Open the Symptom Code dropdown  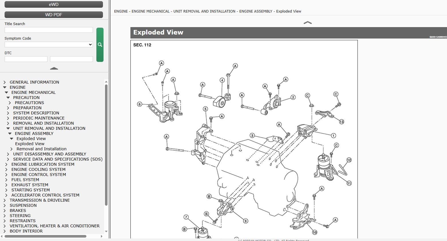pos(49,44)
